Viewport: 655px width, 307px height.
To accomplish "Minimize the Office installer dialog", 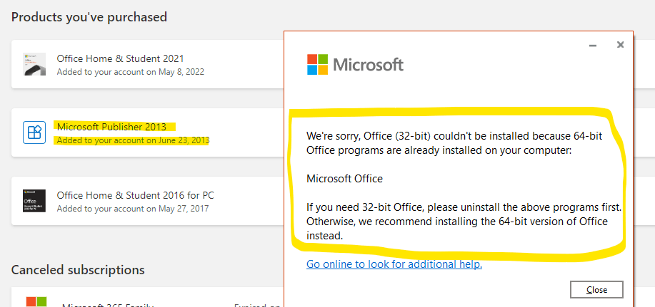I will coord(593,45).
